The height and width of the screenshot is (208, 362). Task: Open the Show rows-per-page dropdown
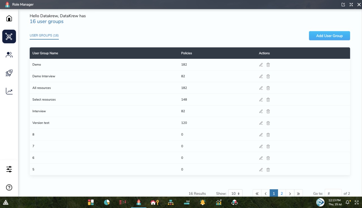click(235, 194)
